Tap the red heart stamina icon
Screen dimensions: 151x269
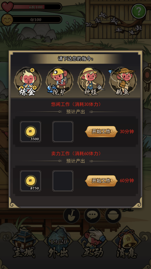pyautogui.click(x=7, y=7)
